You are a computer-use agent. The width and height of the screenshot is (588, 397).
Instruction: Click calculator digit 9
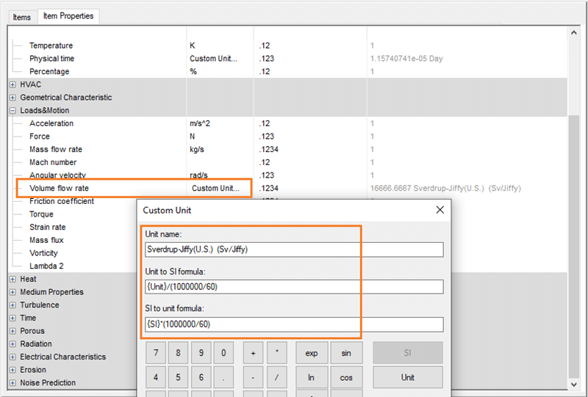click(x=201, y=353)
